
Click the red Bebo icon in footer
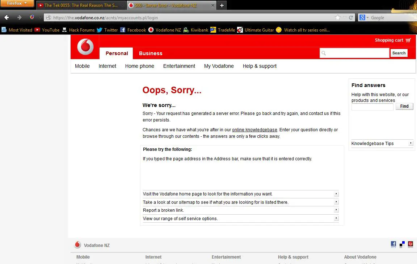410,244
